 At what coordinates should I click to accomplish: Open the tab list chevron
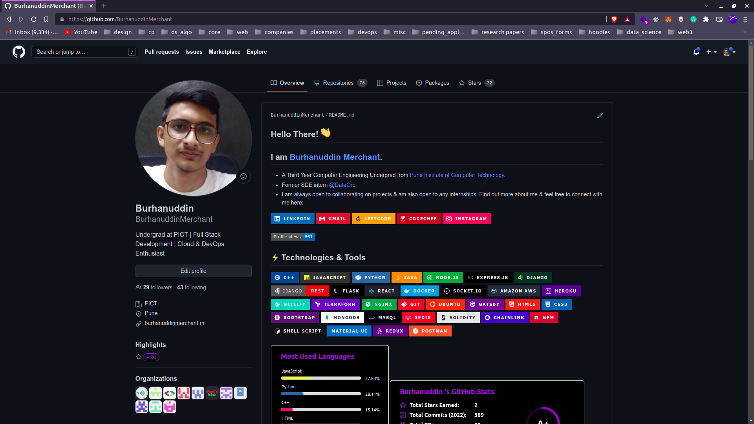click(x=706, y=5)
